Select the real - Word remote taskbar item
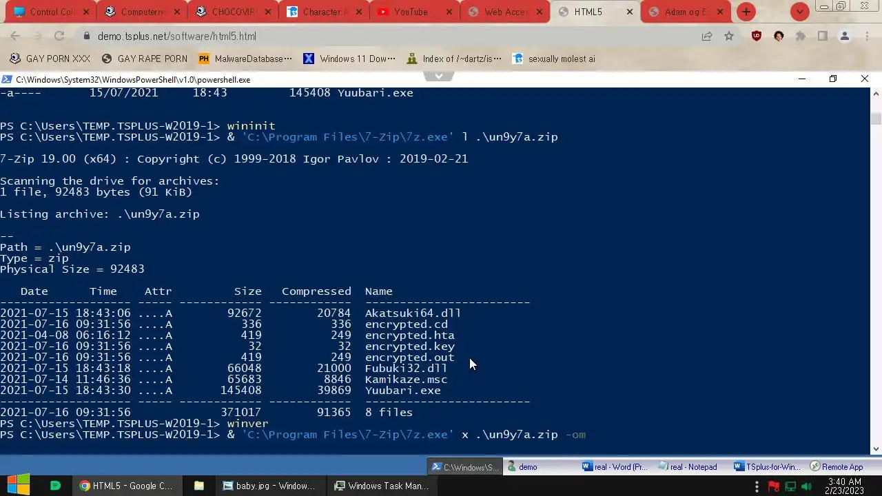The width and height of the screenshot is (882, 496). coord(615,467)
